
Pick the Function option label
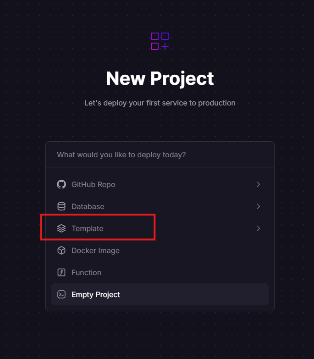[86, 272]
